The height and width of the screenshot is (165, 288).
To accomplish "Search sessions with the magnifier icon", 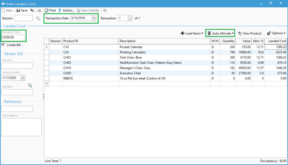I will (38, 18).
